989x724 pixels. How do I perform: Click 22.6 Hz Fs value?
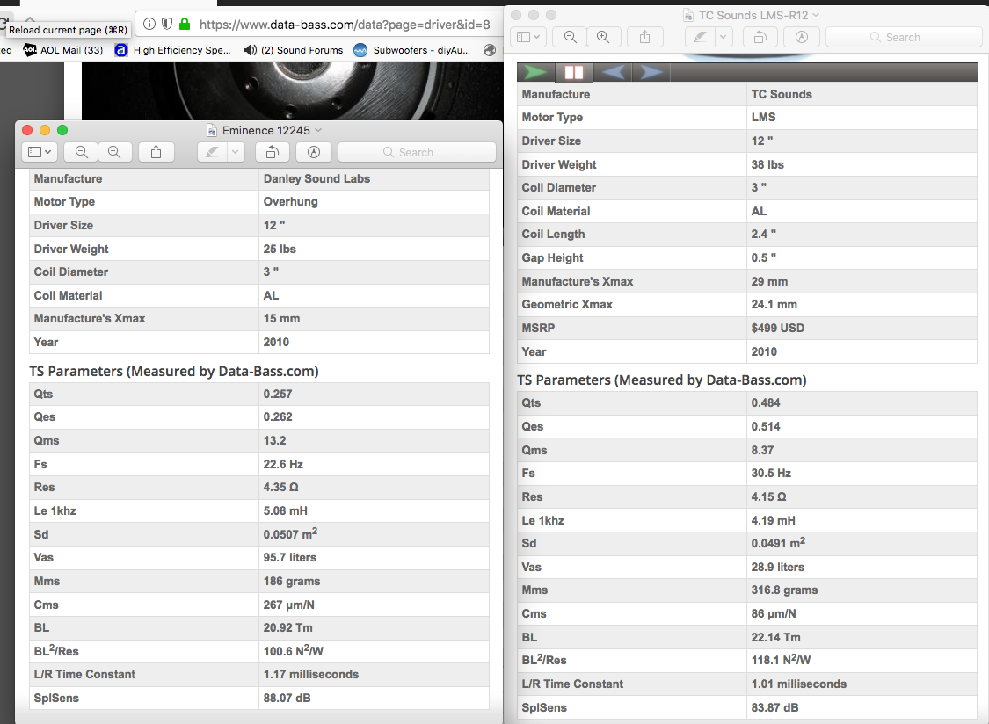pyautogui.click(x=283, y=464)
